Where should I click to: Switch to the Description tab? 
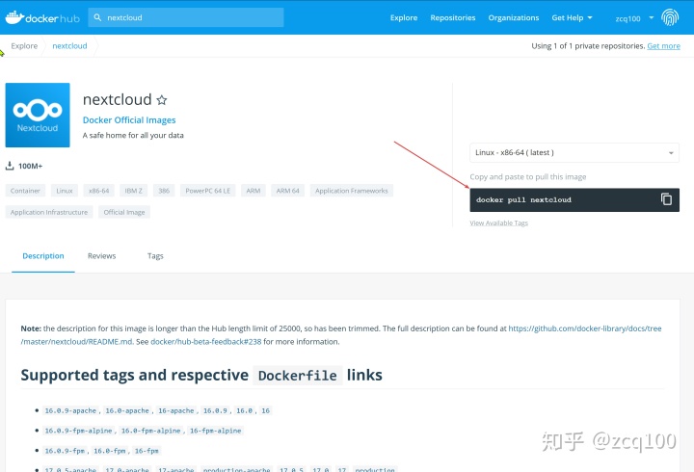pyautogui.click(x=43, y=256)
